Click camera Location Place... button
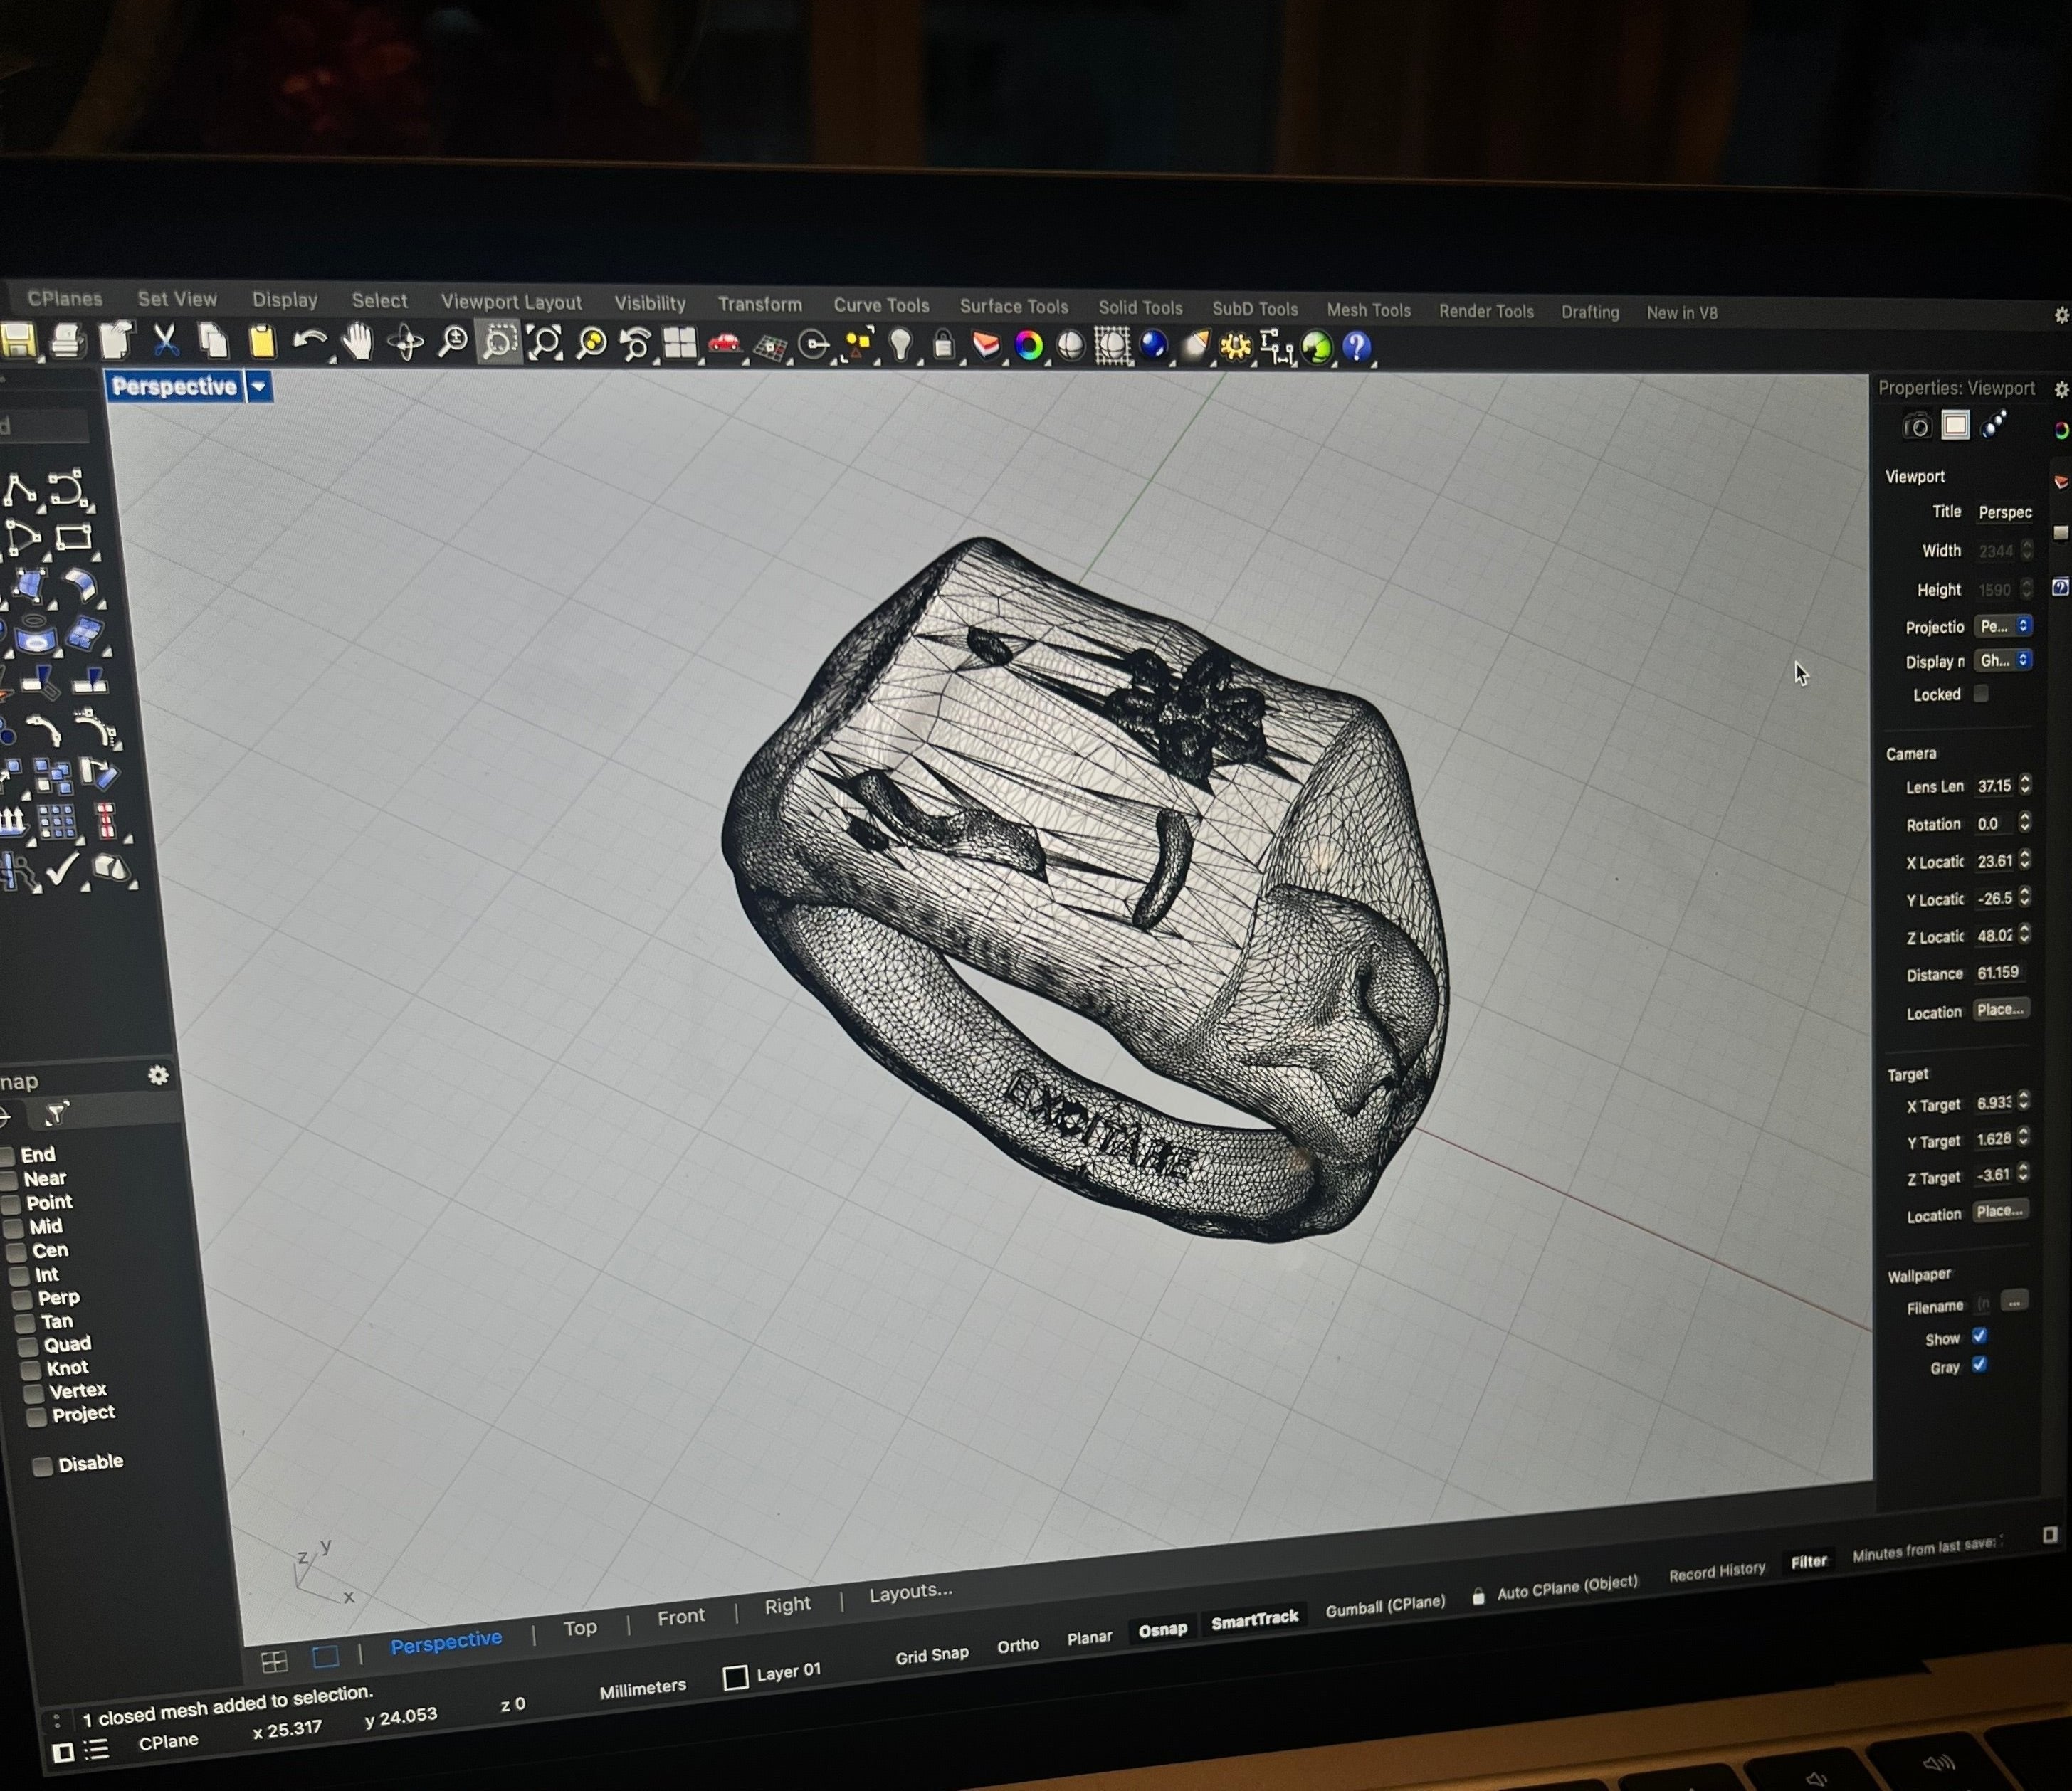Image resolution: width=2072 pixels, height=1791 pixels. [2001, 1010]
